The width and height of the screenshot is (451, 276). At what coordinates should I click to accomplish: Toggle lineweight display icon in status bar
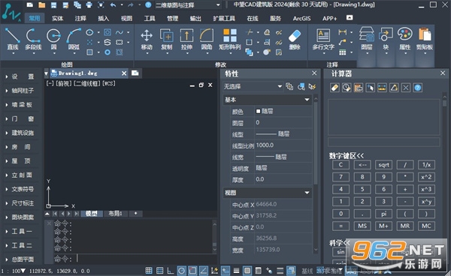point(236,270)
